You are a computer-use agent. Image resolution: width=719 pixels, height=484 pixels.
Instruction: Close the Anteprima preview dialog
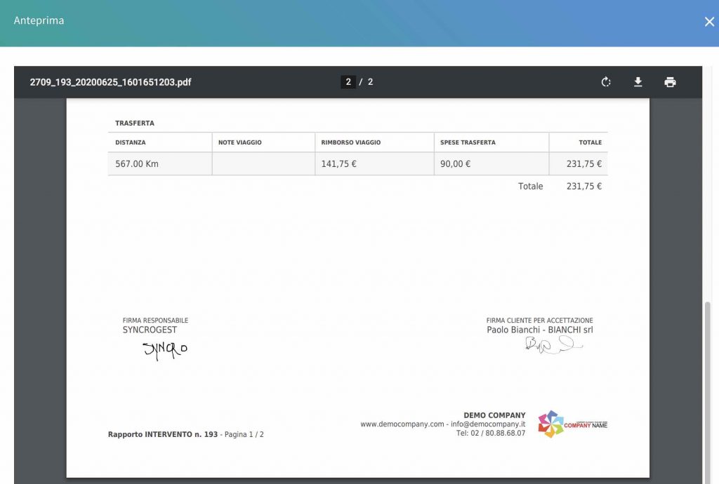coord(709,22)
